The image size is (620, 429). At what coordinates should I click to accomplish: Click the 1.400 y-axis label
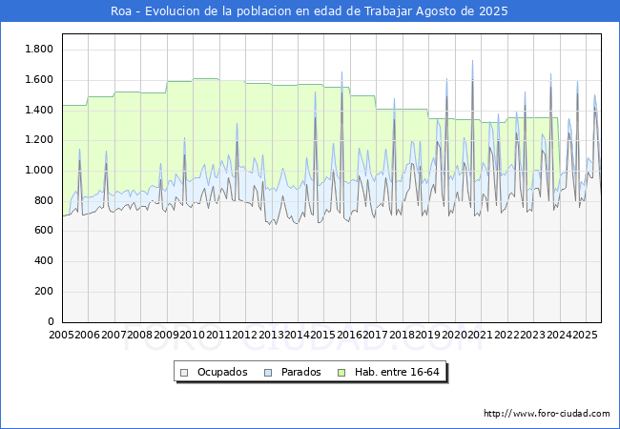(38, 110)
